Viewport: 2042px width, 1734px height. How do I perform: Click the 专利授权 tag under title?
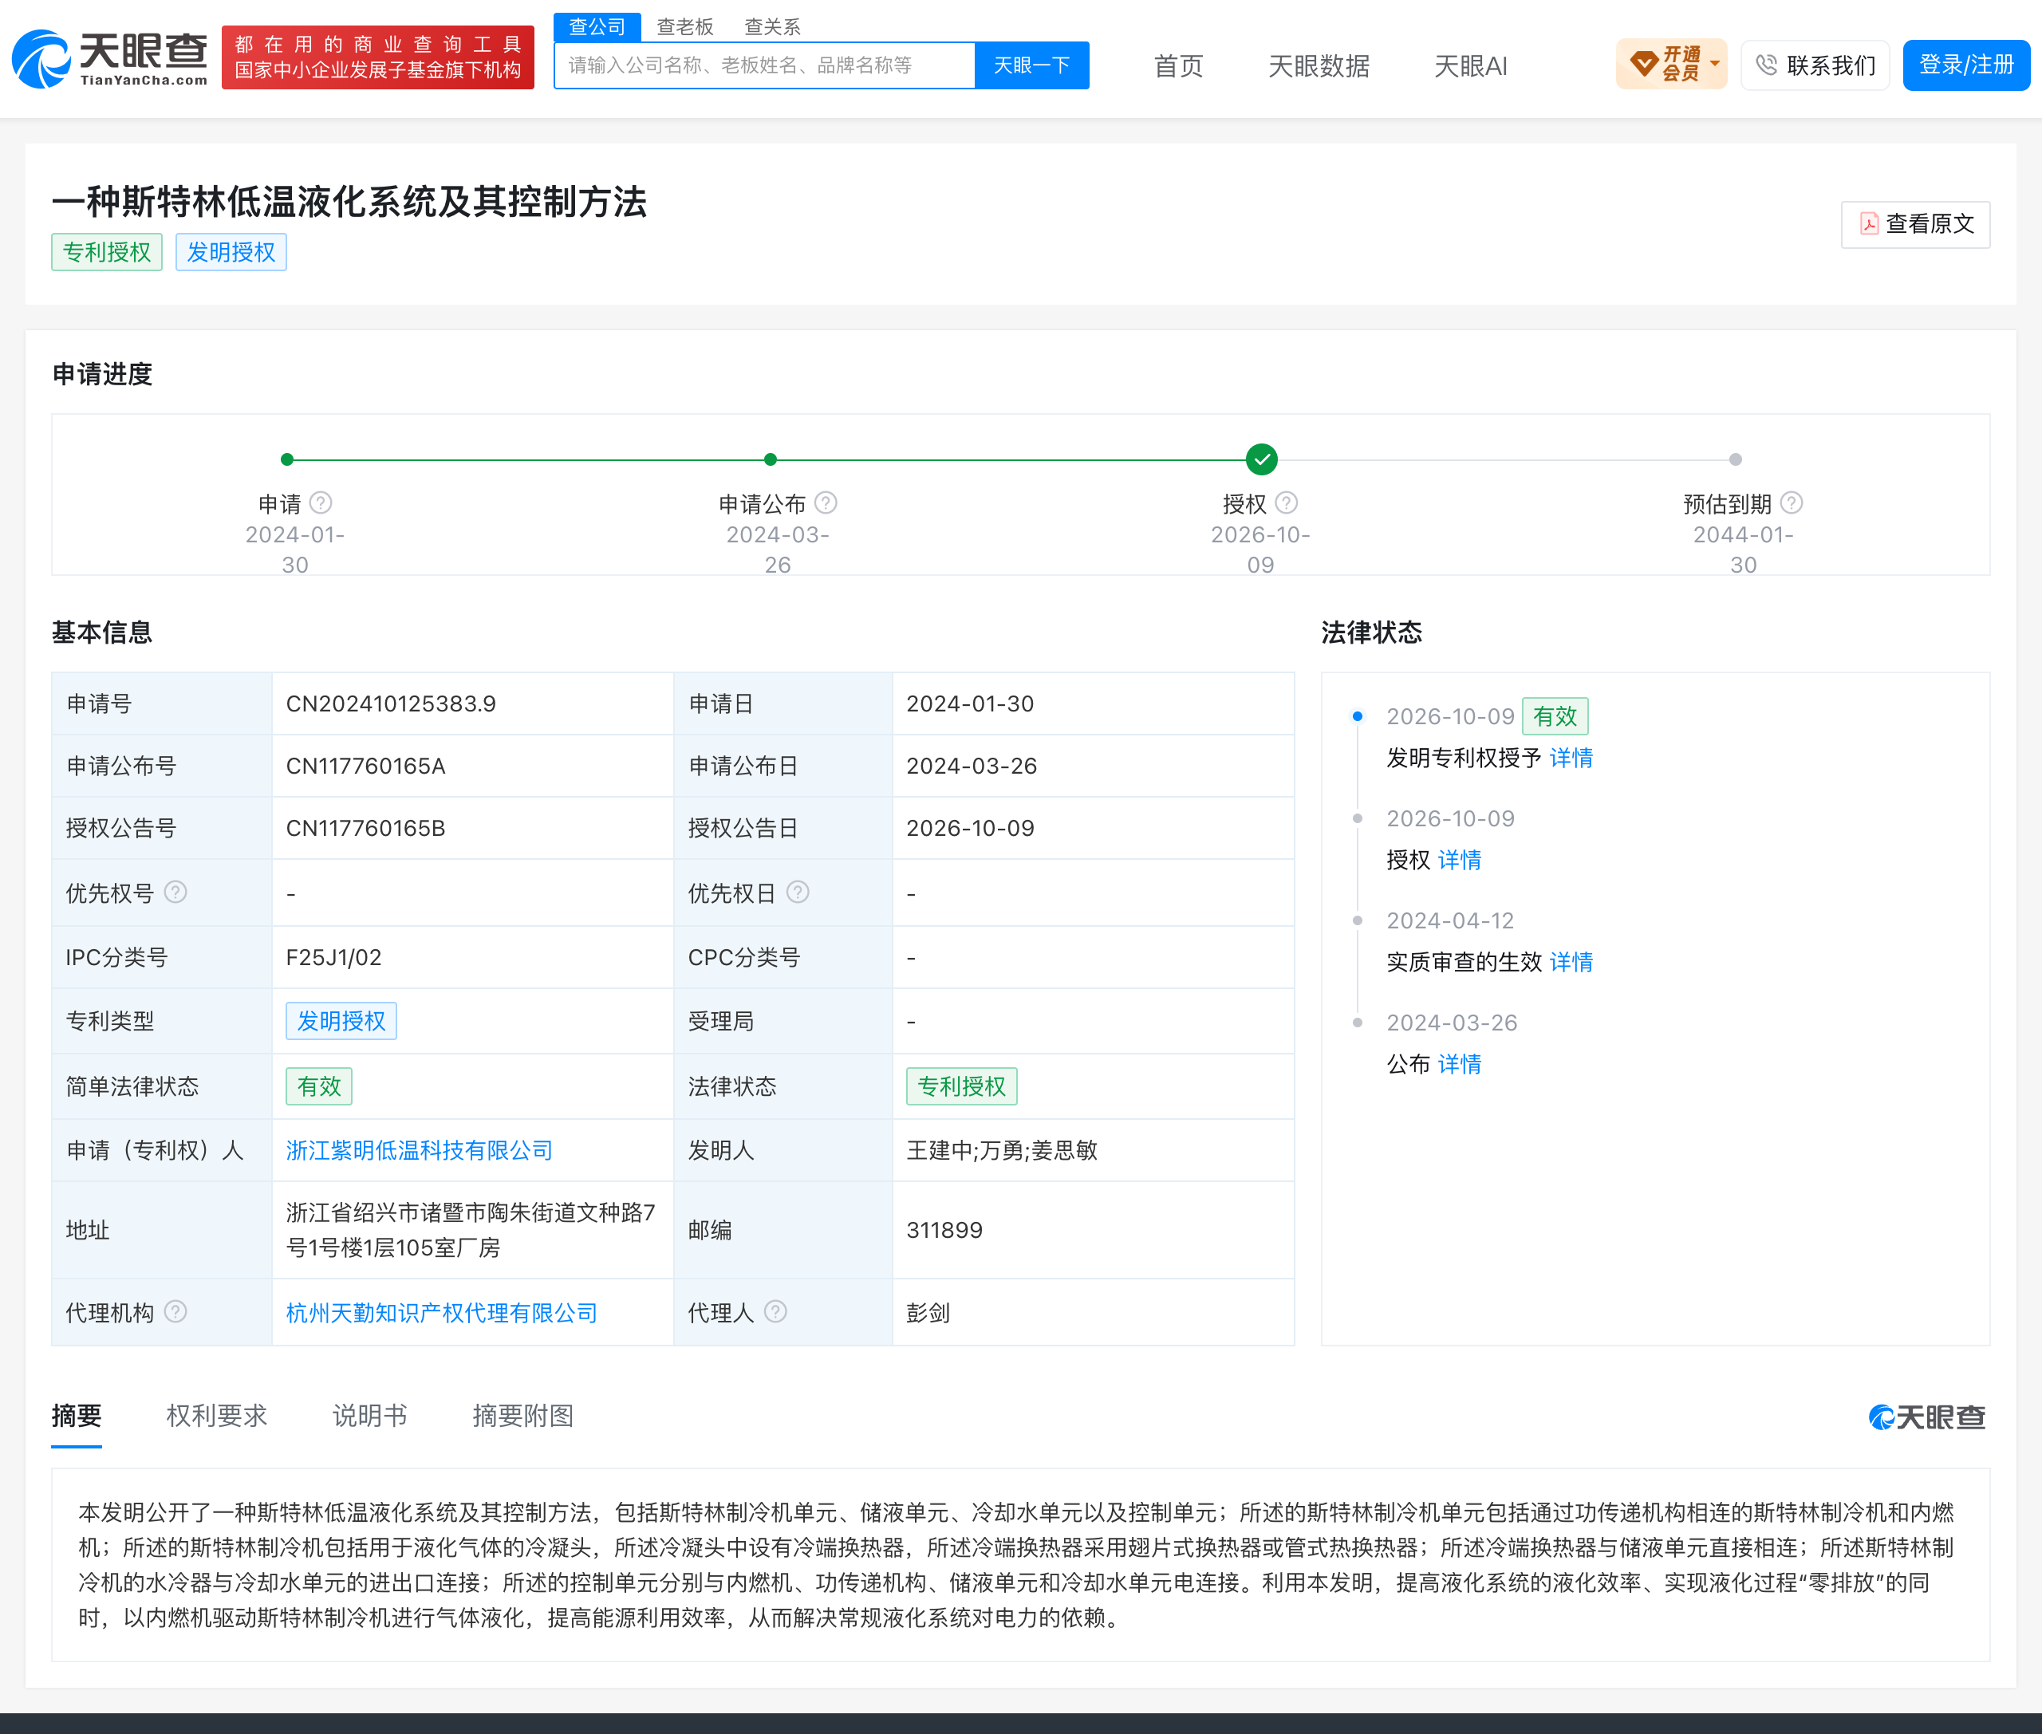tap(106, 252)
